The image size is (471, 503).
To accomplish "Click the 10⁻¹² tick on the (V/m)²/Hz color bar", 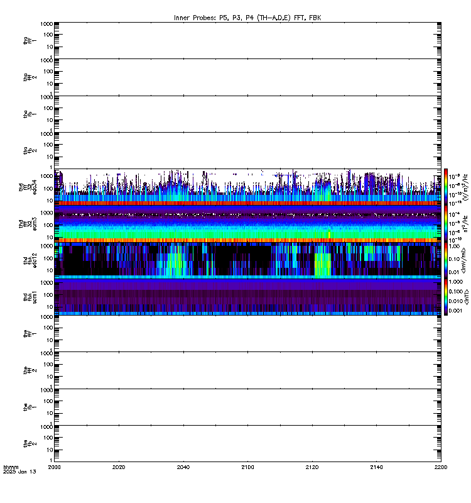I will click(x=455, y=203).
